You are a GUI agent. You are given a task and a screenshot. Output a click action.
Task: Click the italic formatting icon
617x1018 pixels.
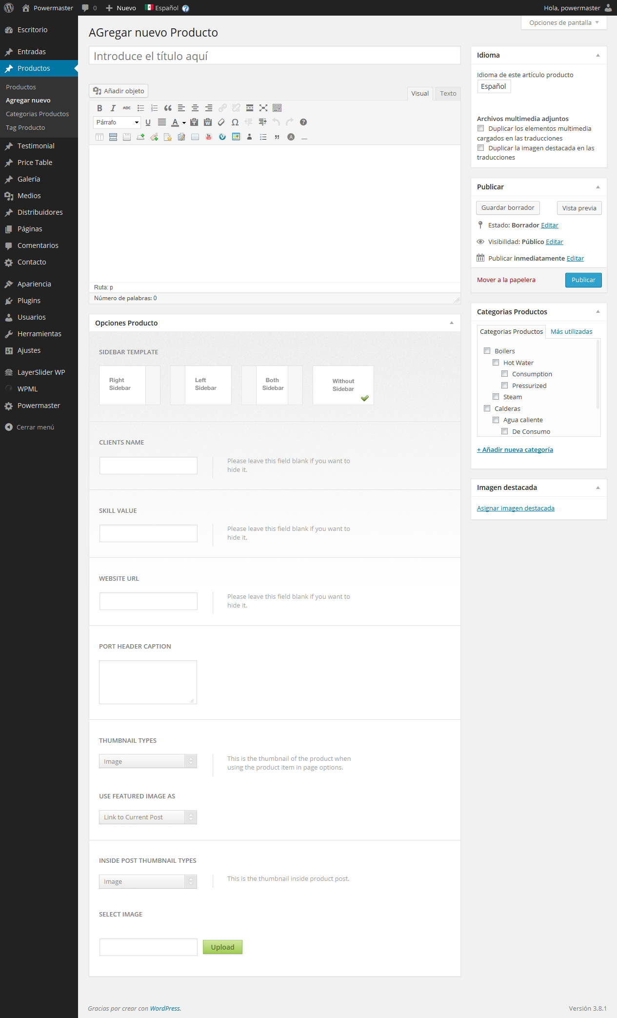pyautogui.click(x=113, y=108)
